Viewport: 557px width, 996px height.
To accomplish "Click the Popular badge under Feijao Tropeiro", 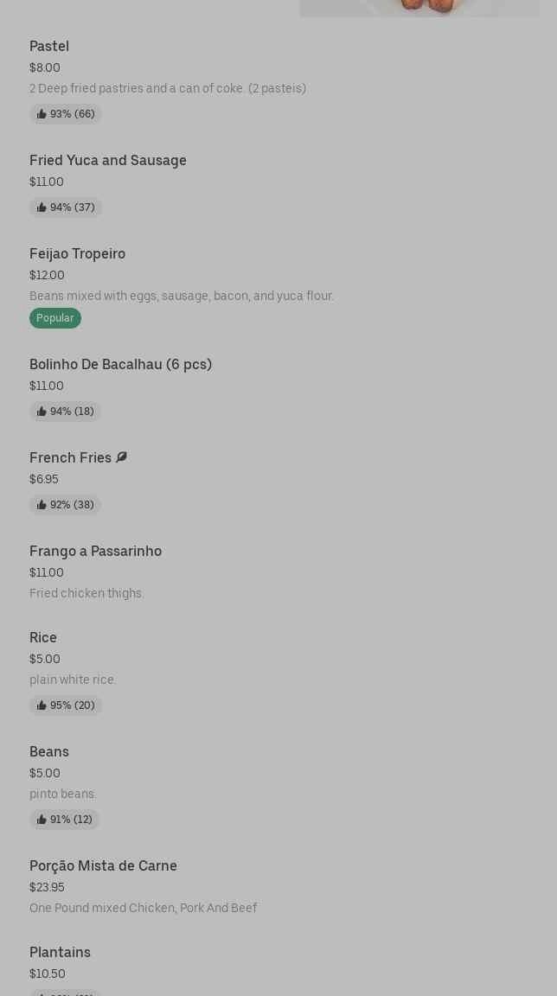I will (x=55, y=318).
